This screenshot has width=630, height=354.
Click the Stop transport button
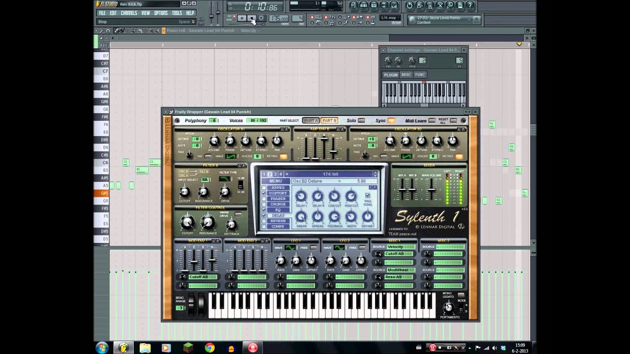pos(252,18)
